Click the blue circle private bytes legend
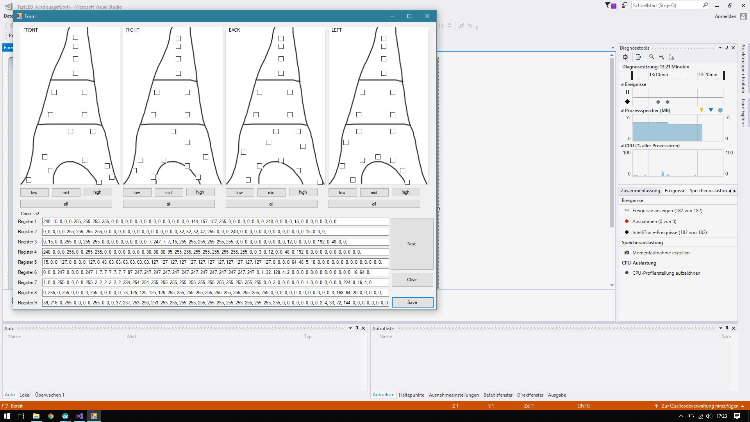 pyautogui.click(x=720, y=110)
